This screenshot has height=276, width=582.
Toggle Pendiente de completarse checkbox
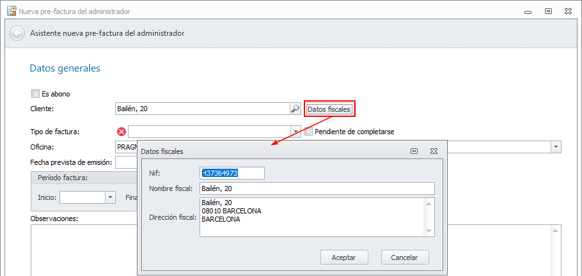308,132
